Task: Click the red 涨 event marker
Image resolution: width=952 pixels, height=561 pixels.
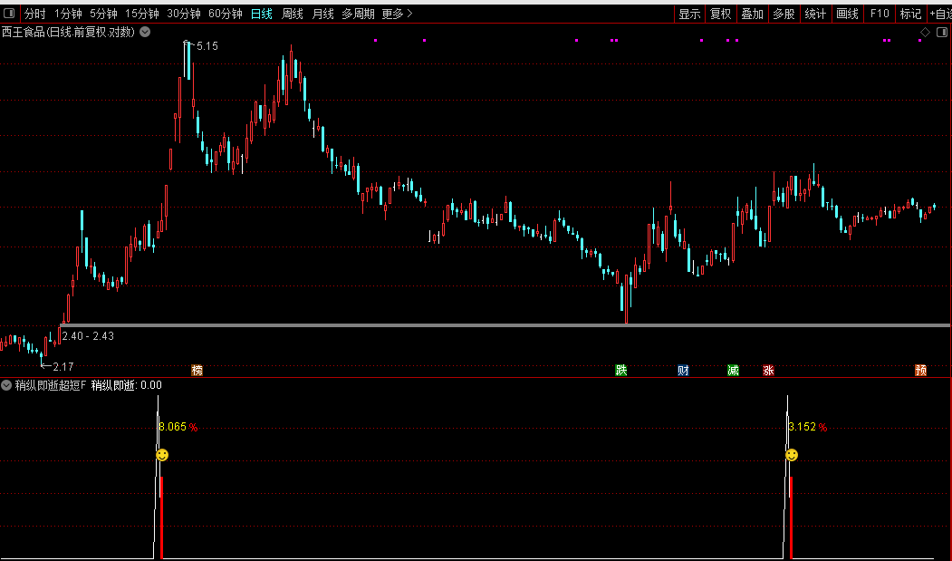Action: coord(768,370)
